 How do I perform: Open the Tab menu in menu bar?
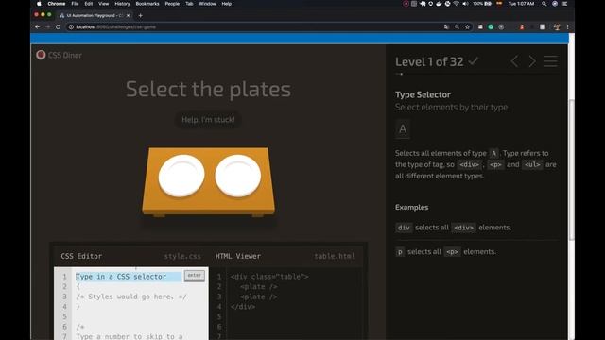pos(189,4)
